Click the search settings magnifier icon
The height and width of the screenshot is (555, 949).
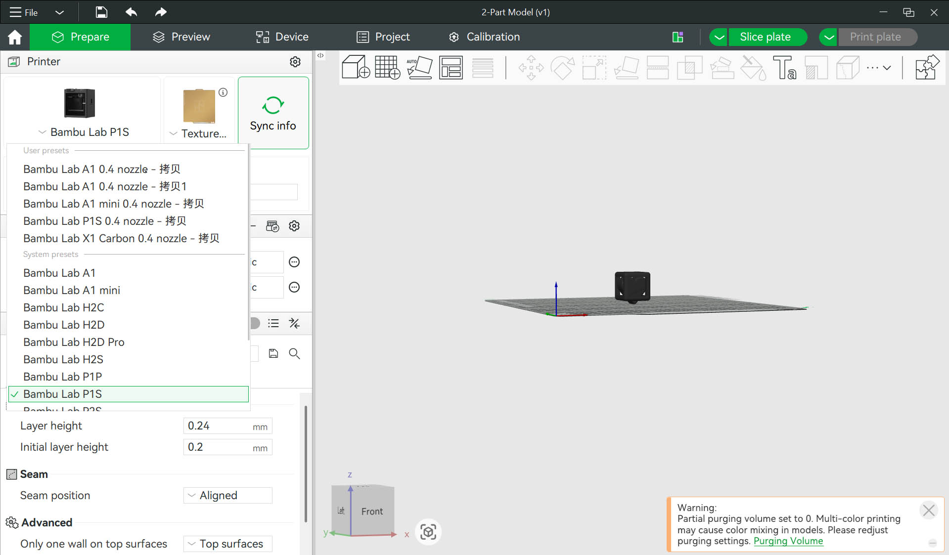294,353
